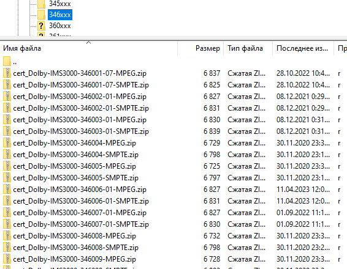Open the 345xxx folder icon

coord(41,4)
